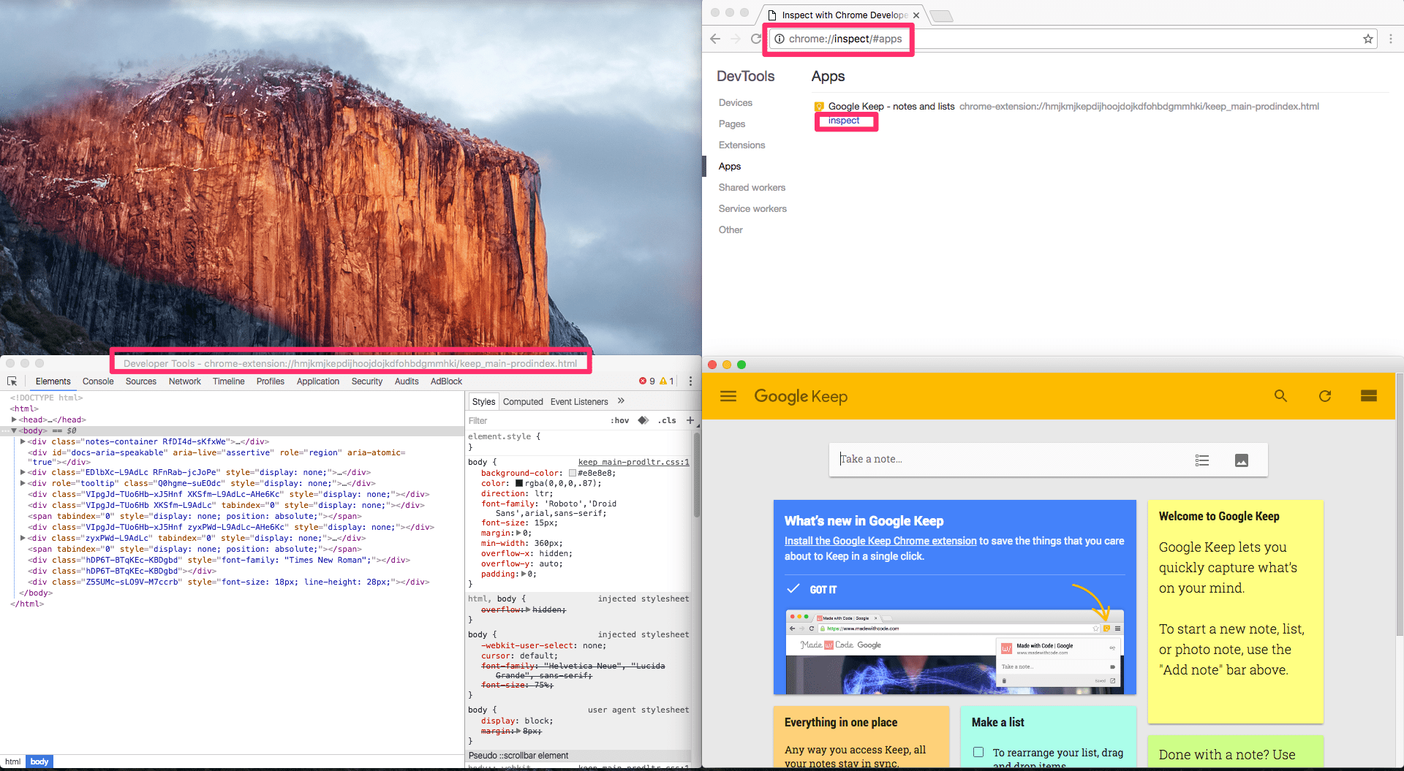1404x771 pixels.
Task: Click the Take a note input field
Action: tap(1009, 460)
